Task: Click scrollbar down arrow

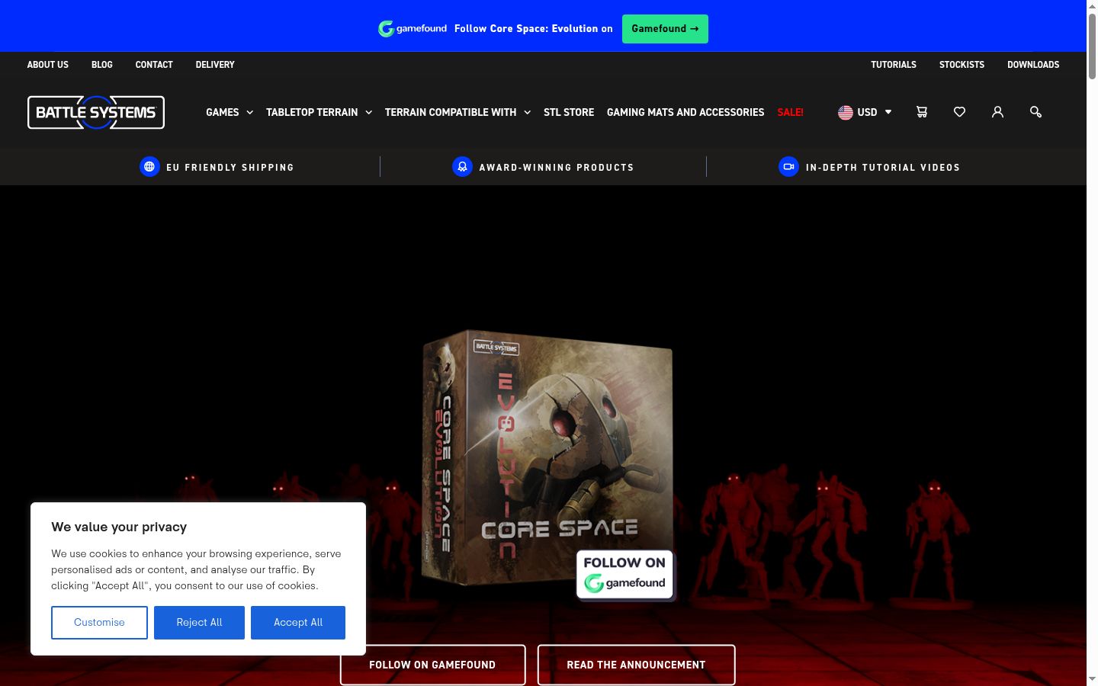Action: [x=1092, y=679]
